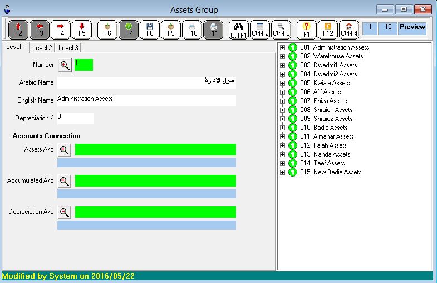Viewport: 437px width, 283px height.
Task: Click the F2 red up-arrow toolbar button
Action: (x=19, y=30)
